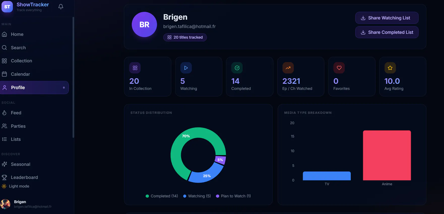Click the Feed flame icon
The width and height of the screenshot is (444, 214).
pos(4,113)
